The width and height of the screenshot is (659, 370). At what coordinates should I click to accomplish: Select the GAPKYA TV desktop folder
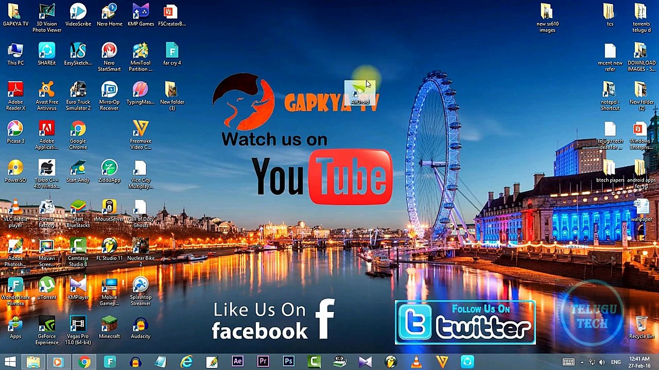click(15, 15)
